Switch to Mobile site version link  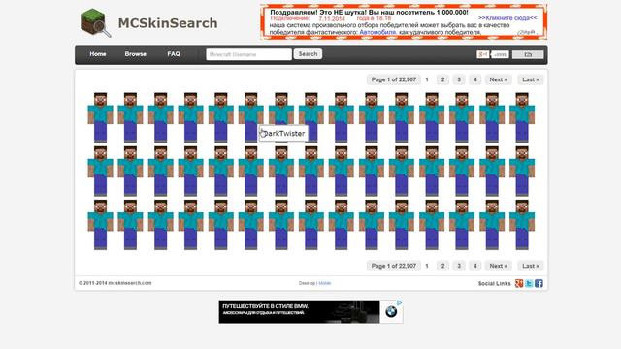[x=325, y=283]
